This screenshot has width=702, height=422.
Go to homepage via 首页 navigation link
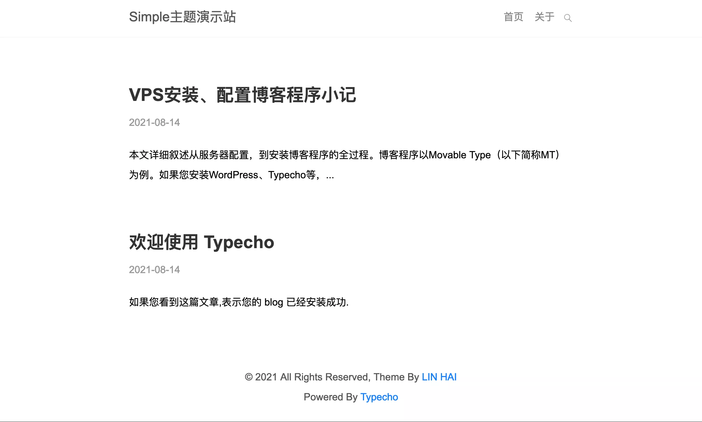pos(514,17)
